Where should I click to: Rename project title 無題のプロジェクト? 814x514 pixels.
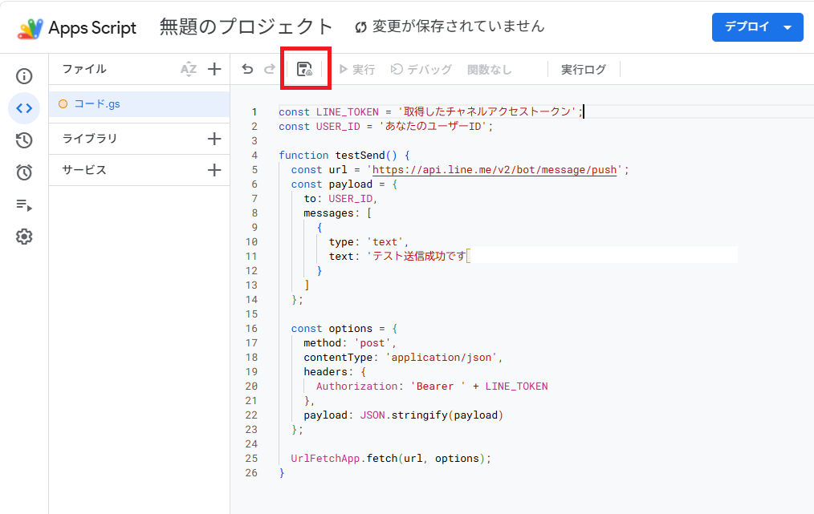pyautogui.click(x=246, y=27)
